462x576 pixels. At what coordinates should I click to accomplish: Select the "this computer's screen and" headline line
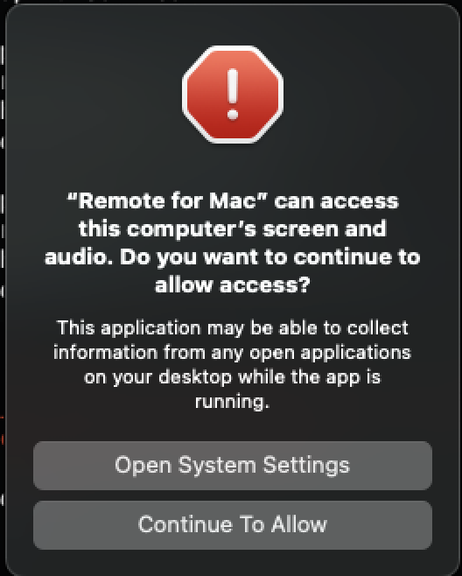tap(233, 229)
